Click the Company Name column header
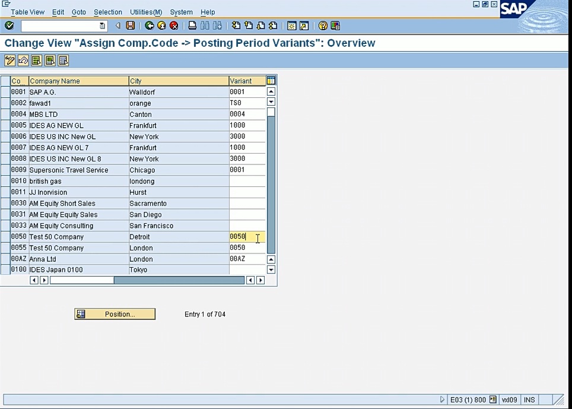This screenshot has width=572, height=409. tap(79, 81)
